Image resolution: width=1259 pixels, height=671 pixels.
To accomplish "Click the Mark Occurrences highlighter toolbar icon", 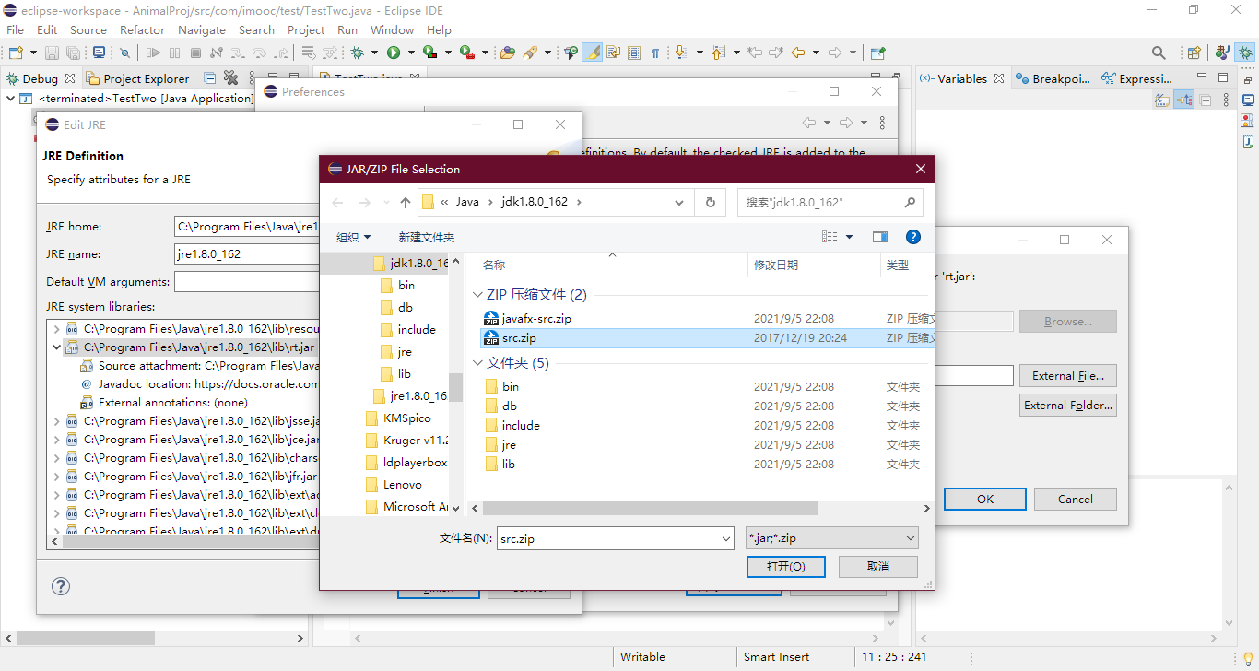I will (x=594, y=53).
